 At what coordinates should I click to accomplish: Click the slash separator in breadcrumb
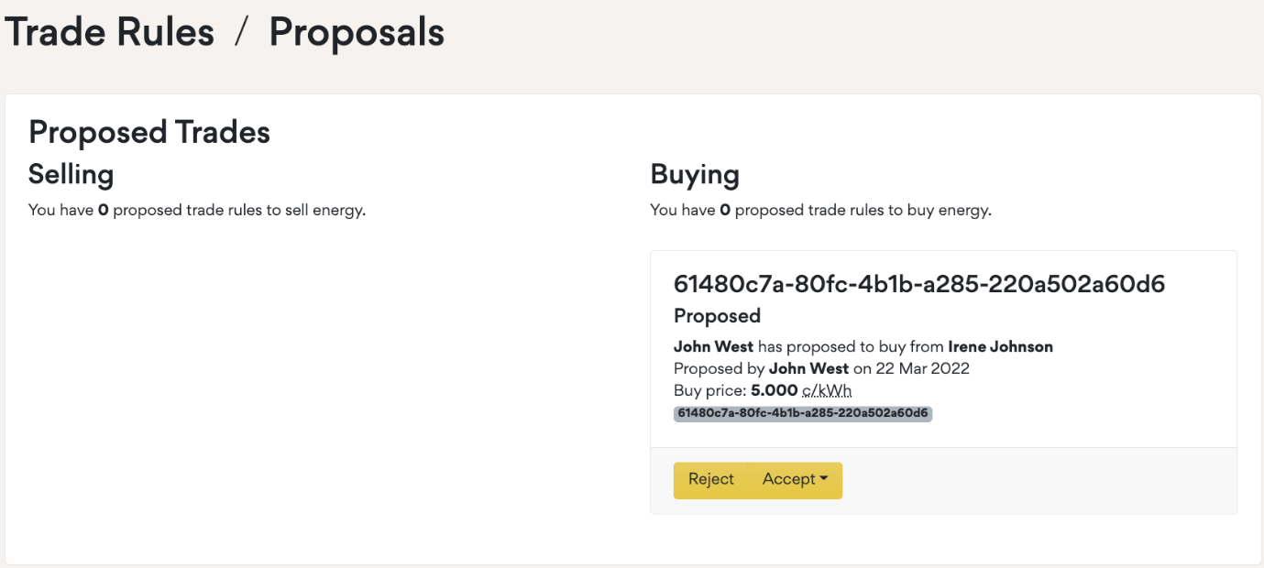tap(241, 33)
